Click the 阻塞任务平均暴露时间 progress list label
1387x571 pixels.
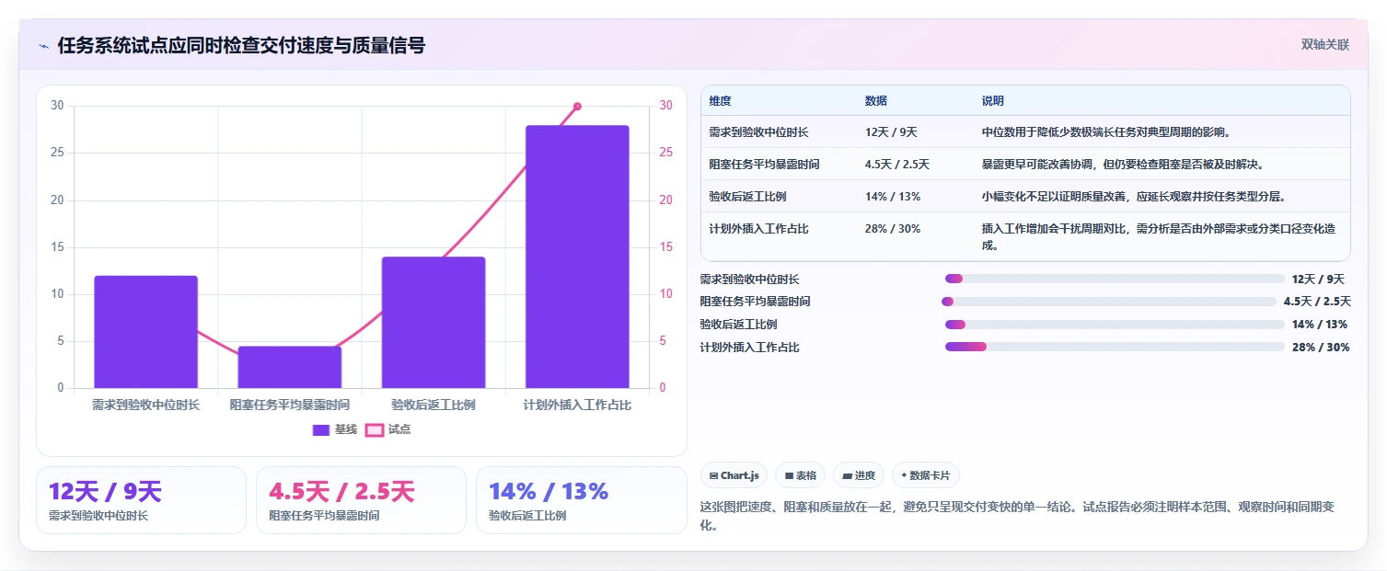[755, 302]
